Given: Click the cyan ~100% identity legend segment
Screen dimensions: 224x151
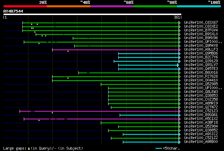Looking at the screenshot, I should (199, 6).
